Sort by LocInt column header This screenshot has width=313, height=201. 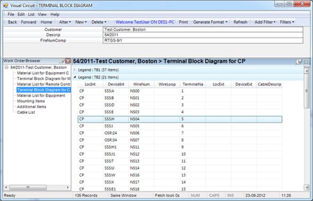[90, 85]
